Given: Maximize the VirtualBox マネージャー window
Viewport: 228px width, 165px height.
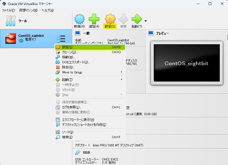Looking at the screenshot, I should click(210, 4).
